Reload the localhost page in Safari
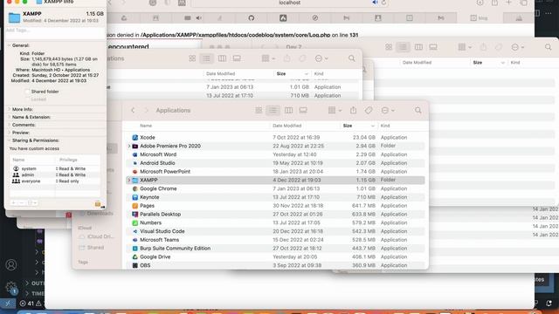This screenshot has height=314, width=559. click(383, 3)
